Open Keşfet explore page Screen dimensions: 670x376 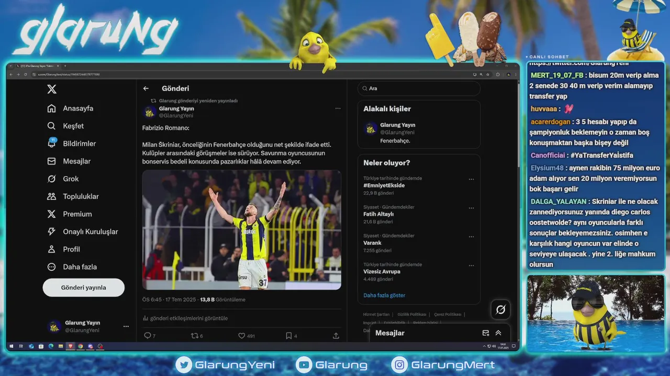65,126
